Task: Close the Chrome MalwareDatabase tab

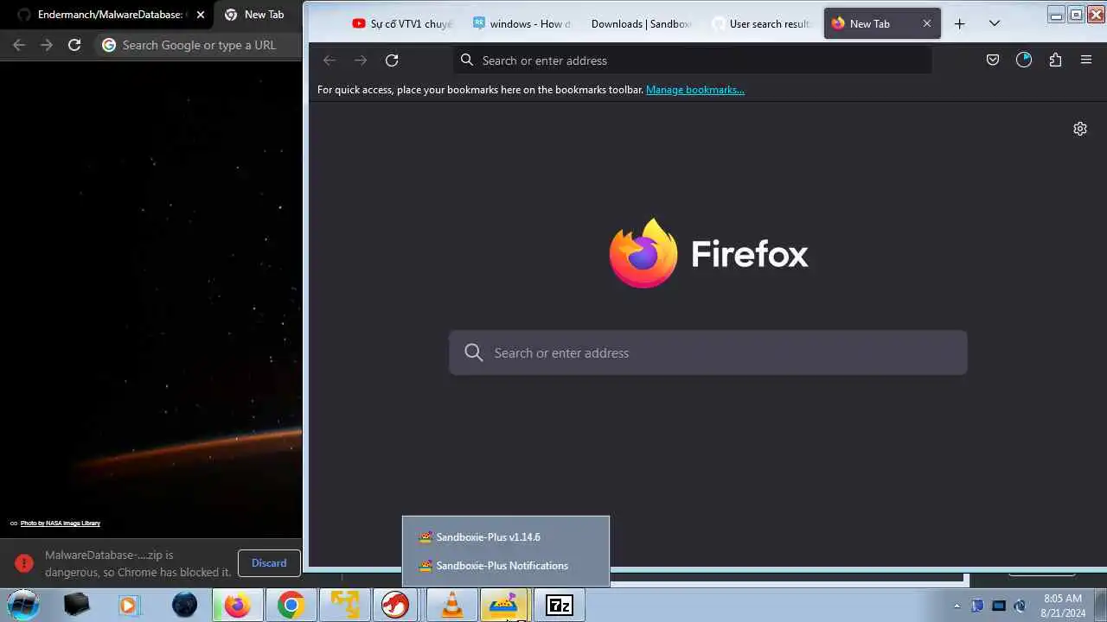Action: pos(201,15)
